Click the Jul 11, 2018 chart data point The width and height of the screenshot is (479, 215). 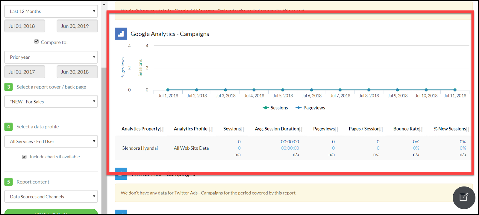click(x=455, y=90)
